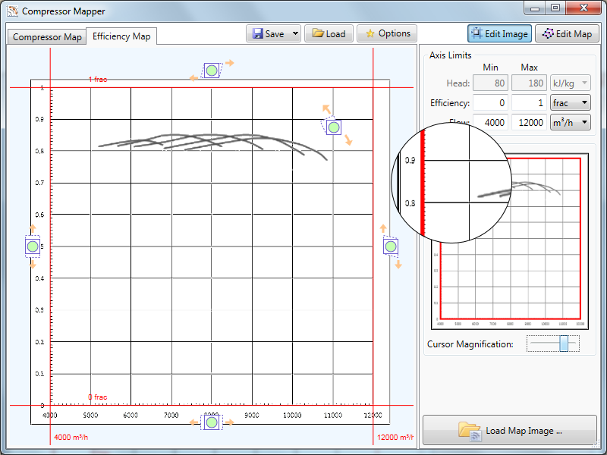Click the Load Map Image button
Image resolution: width=607 pixels, height=455 pixels.
click(510, 430)
